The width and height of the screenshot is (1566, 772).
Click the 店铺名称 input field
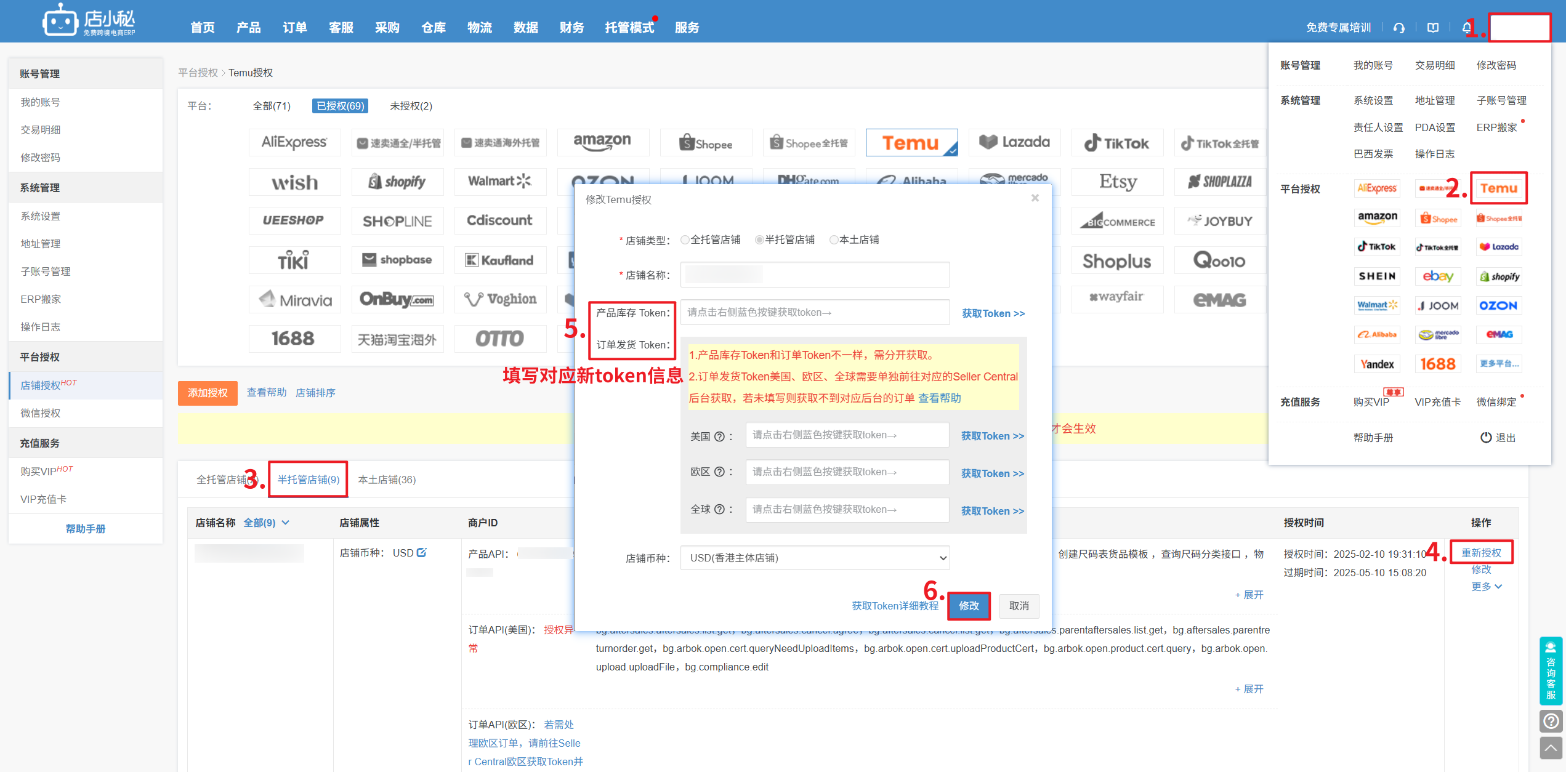click(814, 275)
